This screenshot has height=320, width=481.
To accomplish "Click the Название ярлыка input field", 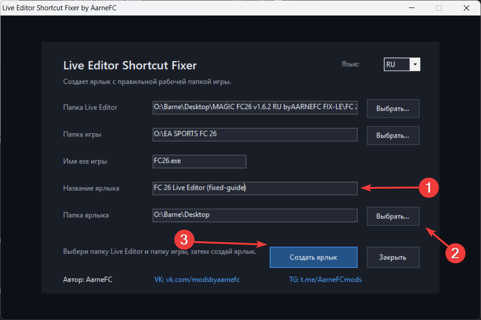I will [255, 188].
